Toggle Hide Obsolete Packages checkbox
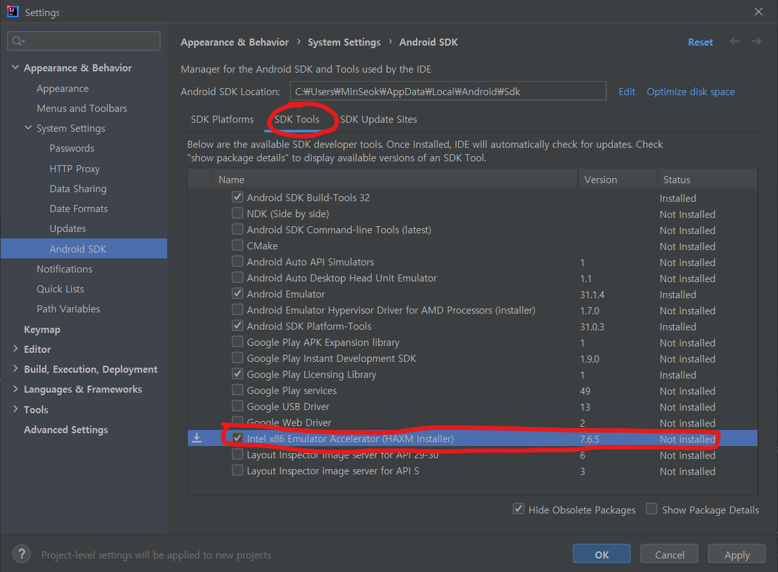 tap(518, 509)
